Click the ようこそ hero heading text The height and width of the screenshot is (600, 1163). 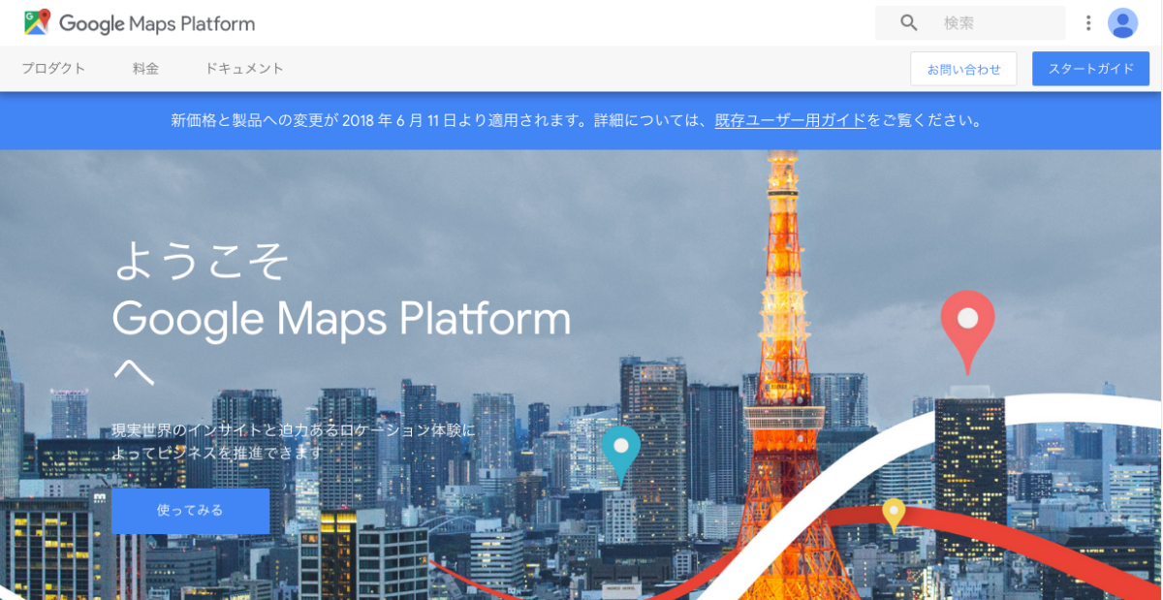pyautogui.click(x=201, y=261)
